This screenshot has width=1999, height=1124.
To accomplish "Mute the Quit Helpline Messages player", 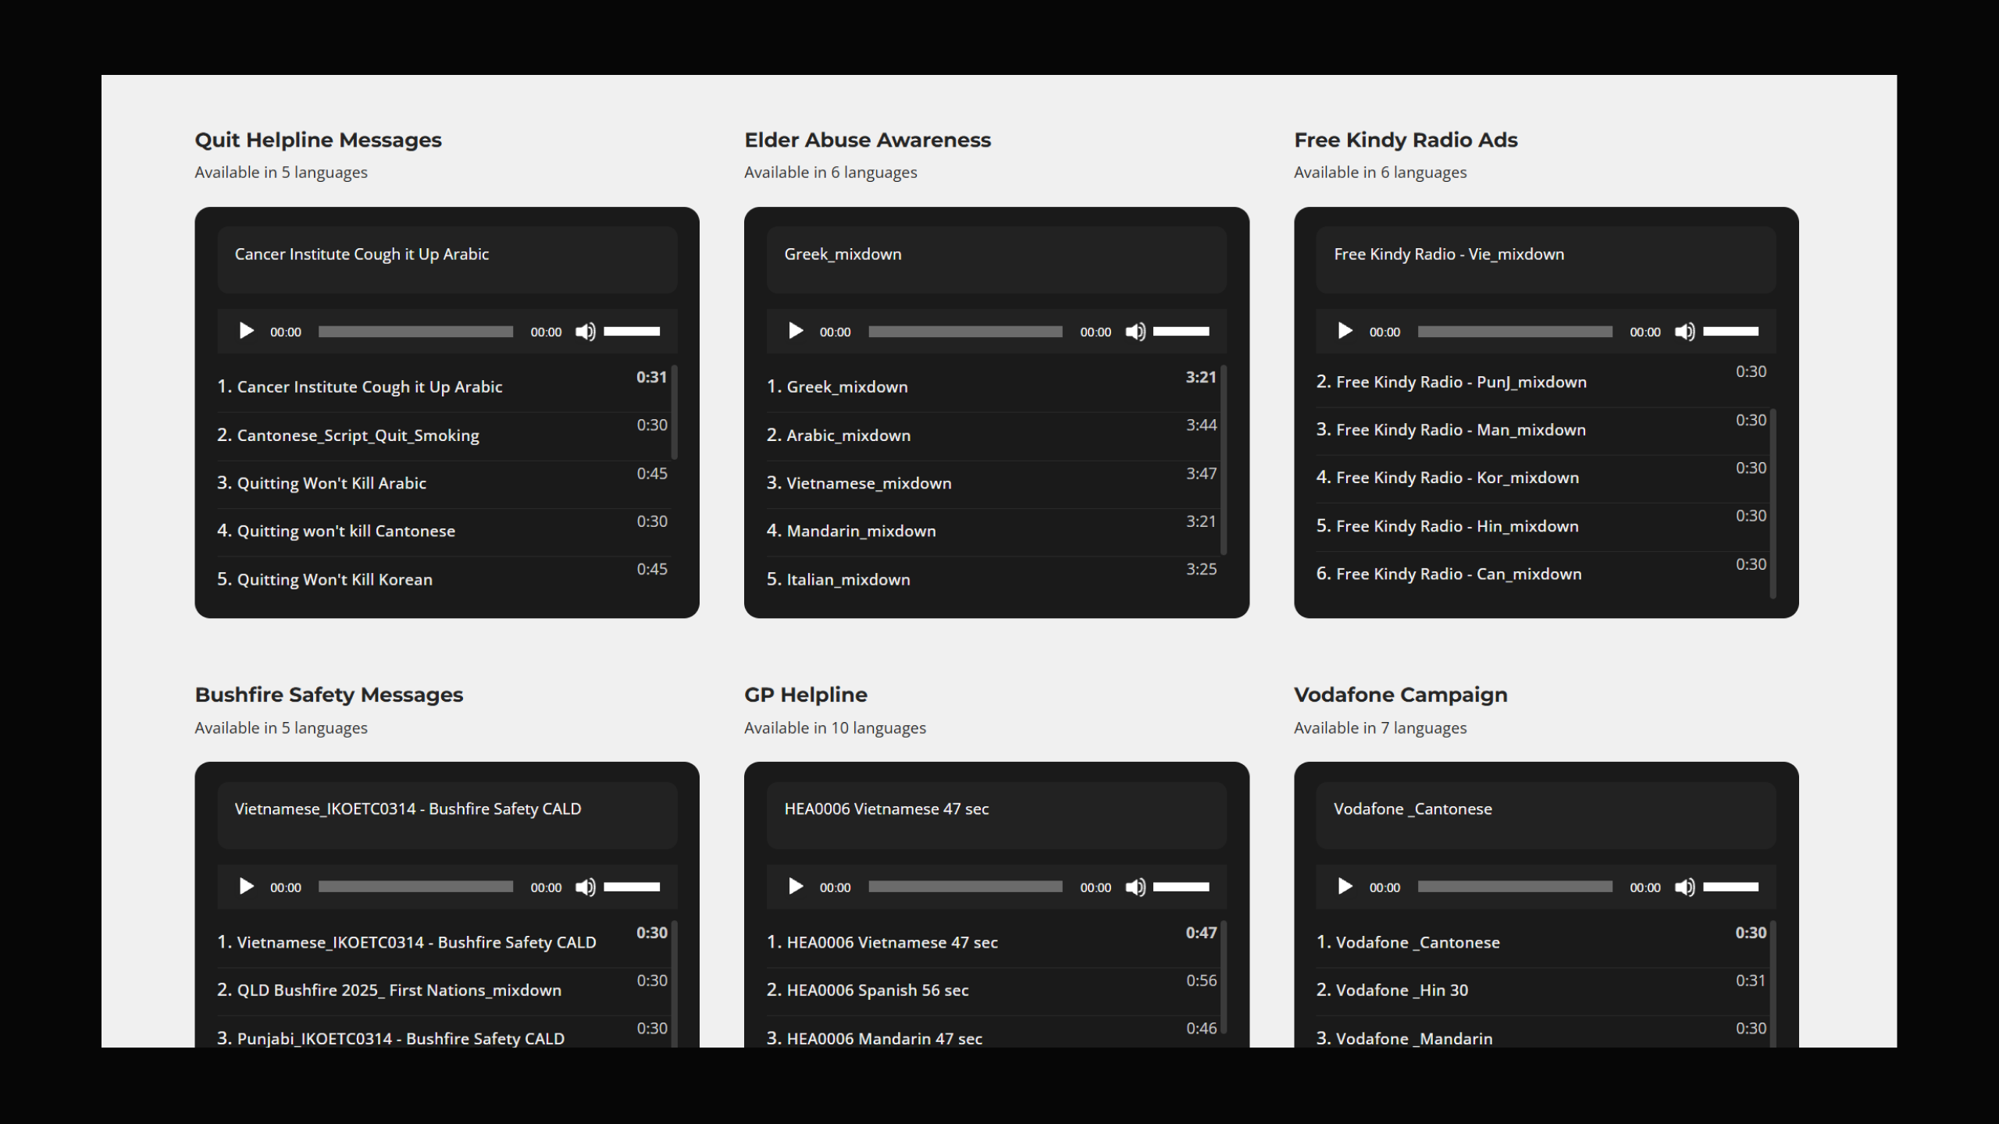I will pos(585,332).
